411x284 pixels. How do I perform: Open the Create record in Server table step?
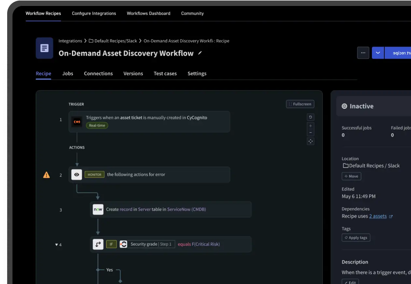point(171,209)
